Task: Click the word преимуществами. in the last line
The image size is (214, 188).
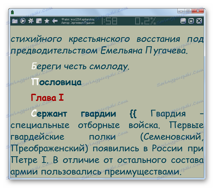Action: pyautogui.click(x=143, y=172)
